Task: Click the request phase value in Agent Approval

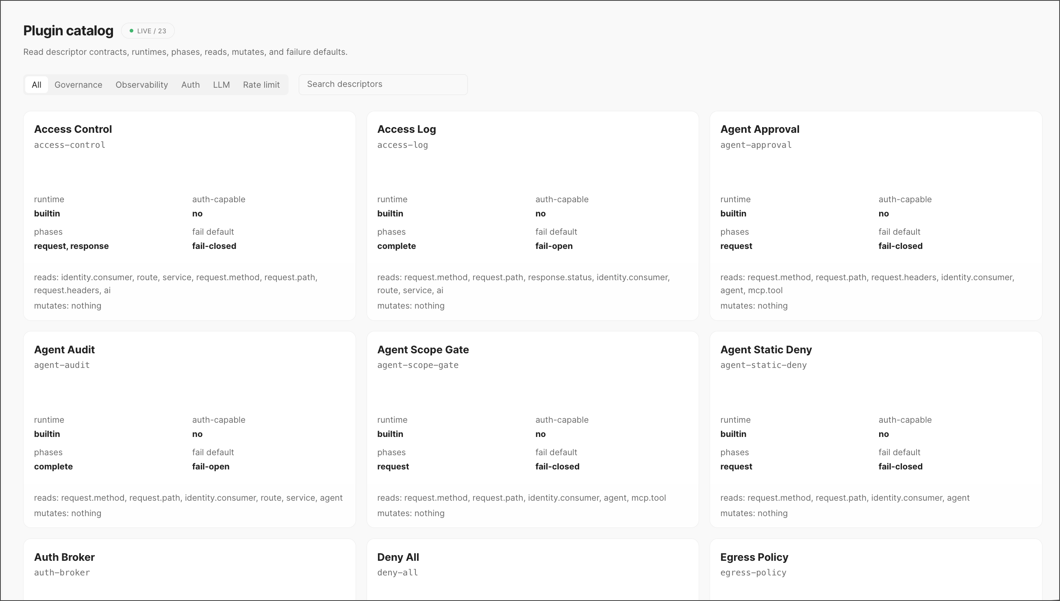Action: [736, 246]
